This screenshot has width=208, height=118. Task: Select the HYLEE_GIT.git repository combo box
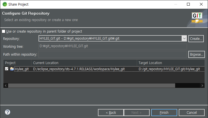pos(110,38)
